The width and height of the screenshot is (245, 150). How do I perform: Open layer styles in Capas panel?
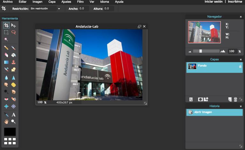(x=206, y=99)
